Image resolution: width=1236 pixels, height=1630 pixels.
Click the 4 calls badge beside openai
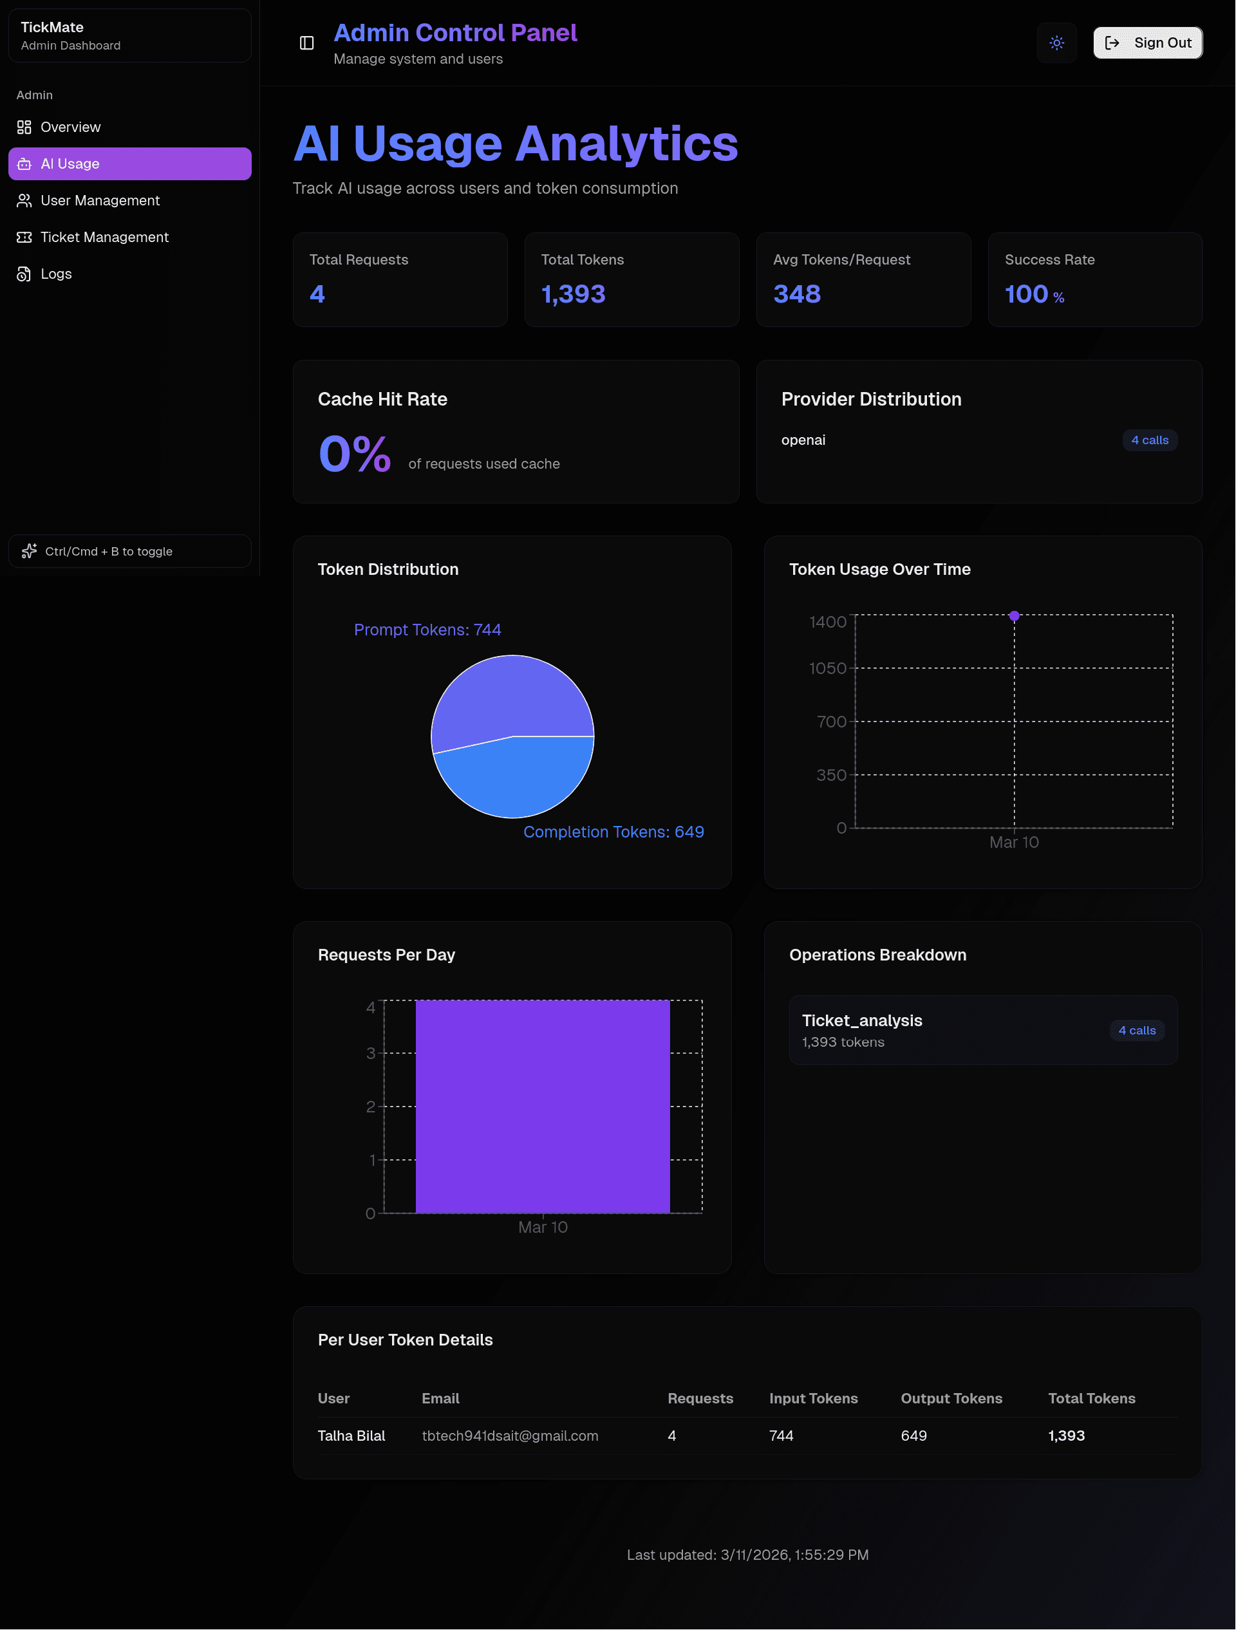pyautogui.click(x=1150, y=440)
